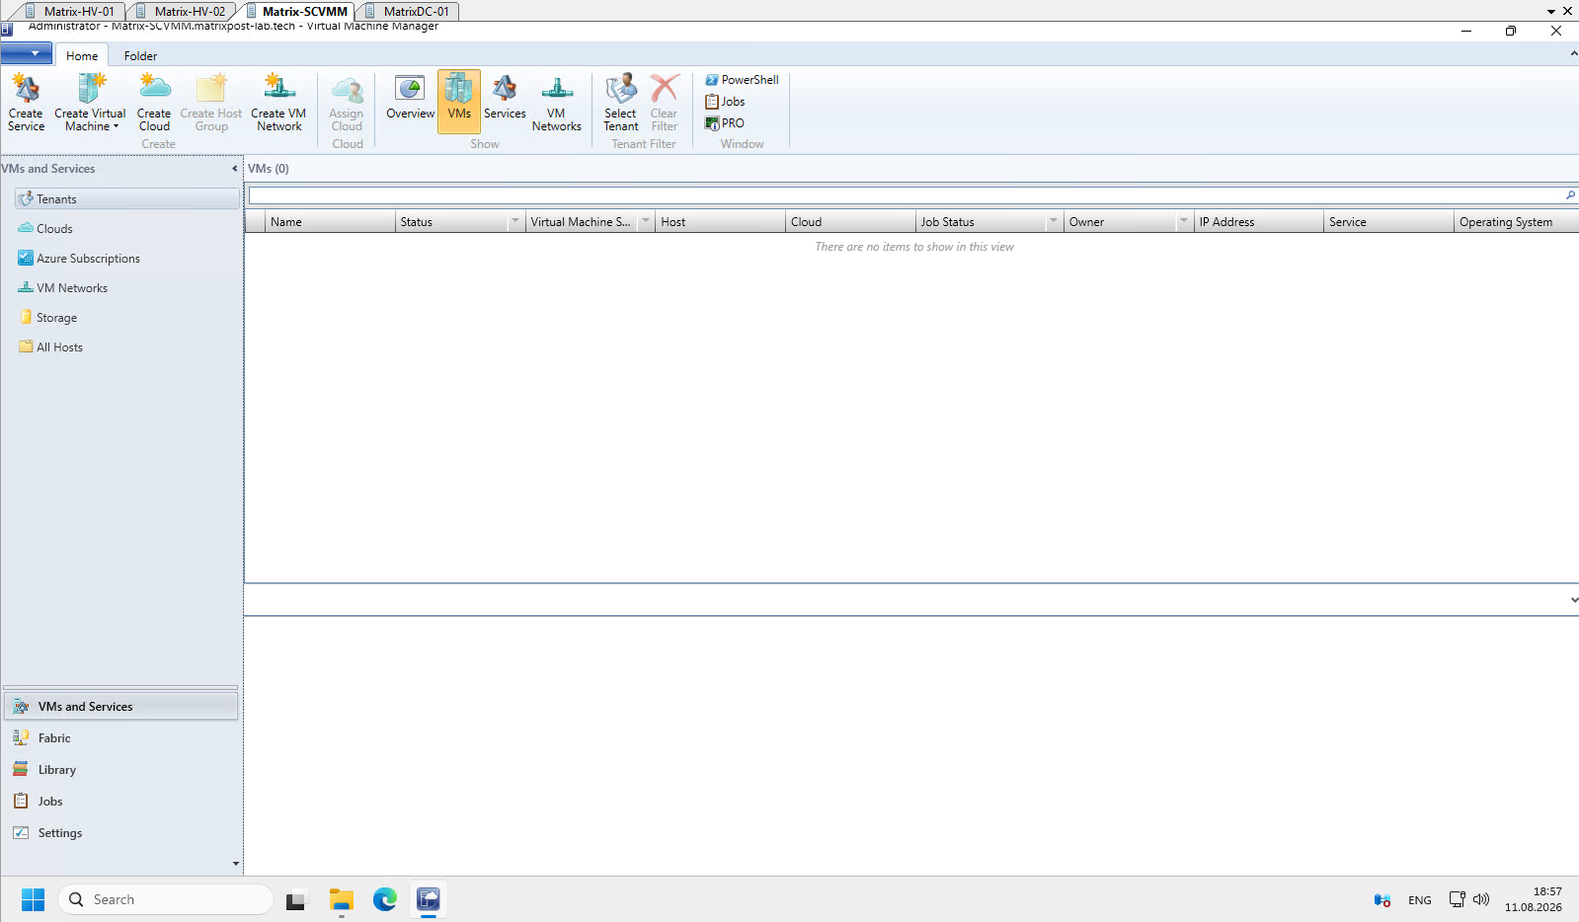
Task: Open the Fabric workspace
Action: [120, 738]
